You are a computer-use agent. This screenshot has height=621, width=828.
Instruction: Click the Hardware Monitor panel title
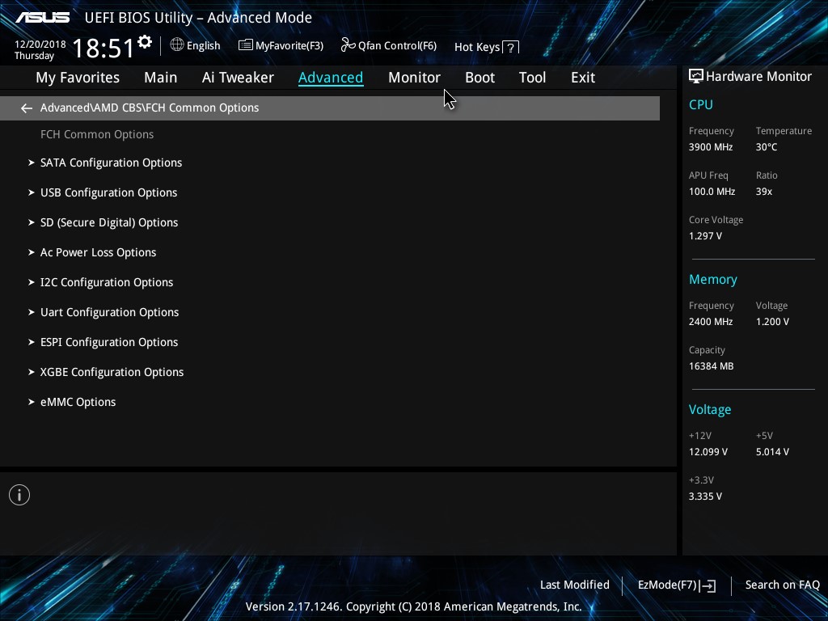coord(758,77)
